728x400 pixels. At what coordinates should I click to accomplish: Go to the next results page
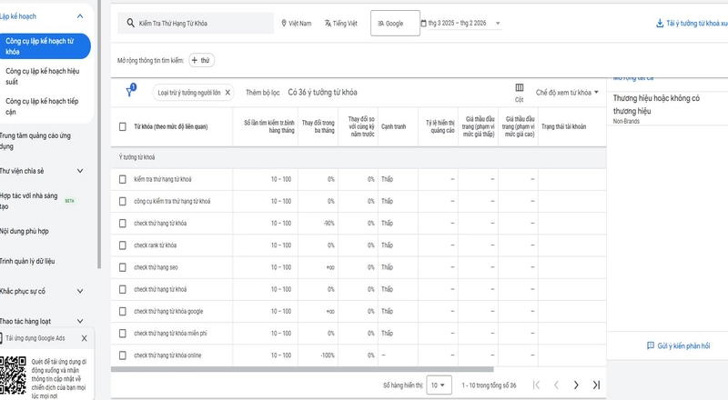(576, 385)
